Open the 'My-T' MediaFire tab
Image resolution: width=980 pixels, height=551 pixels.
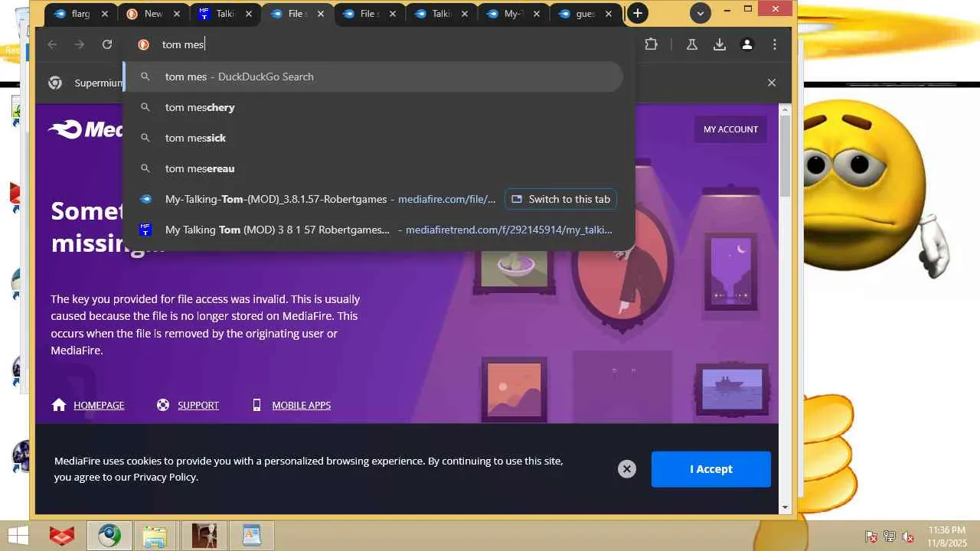tap(513, 14)
